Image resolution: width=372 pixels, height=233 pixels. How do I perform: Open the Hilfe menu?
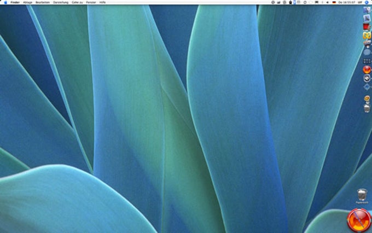pos(102,2)
